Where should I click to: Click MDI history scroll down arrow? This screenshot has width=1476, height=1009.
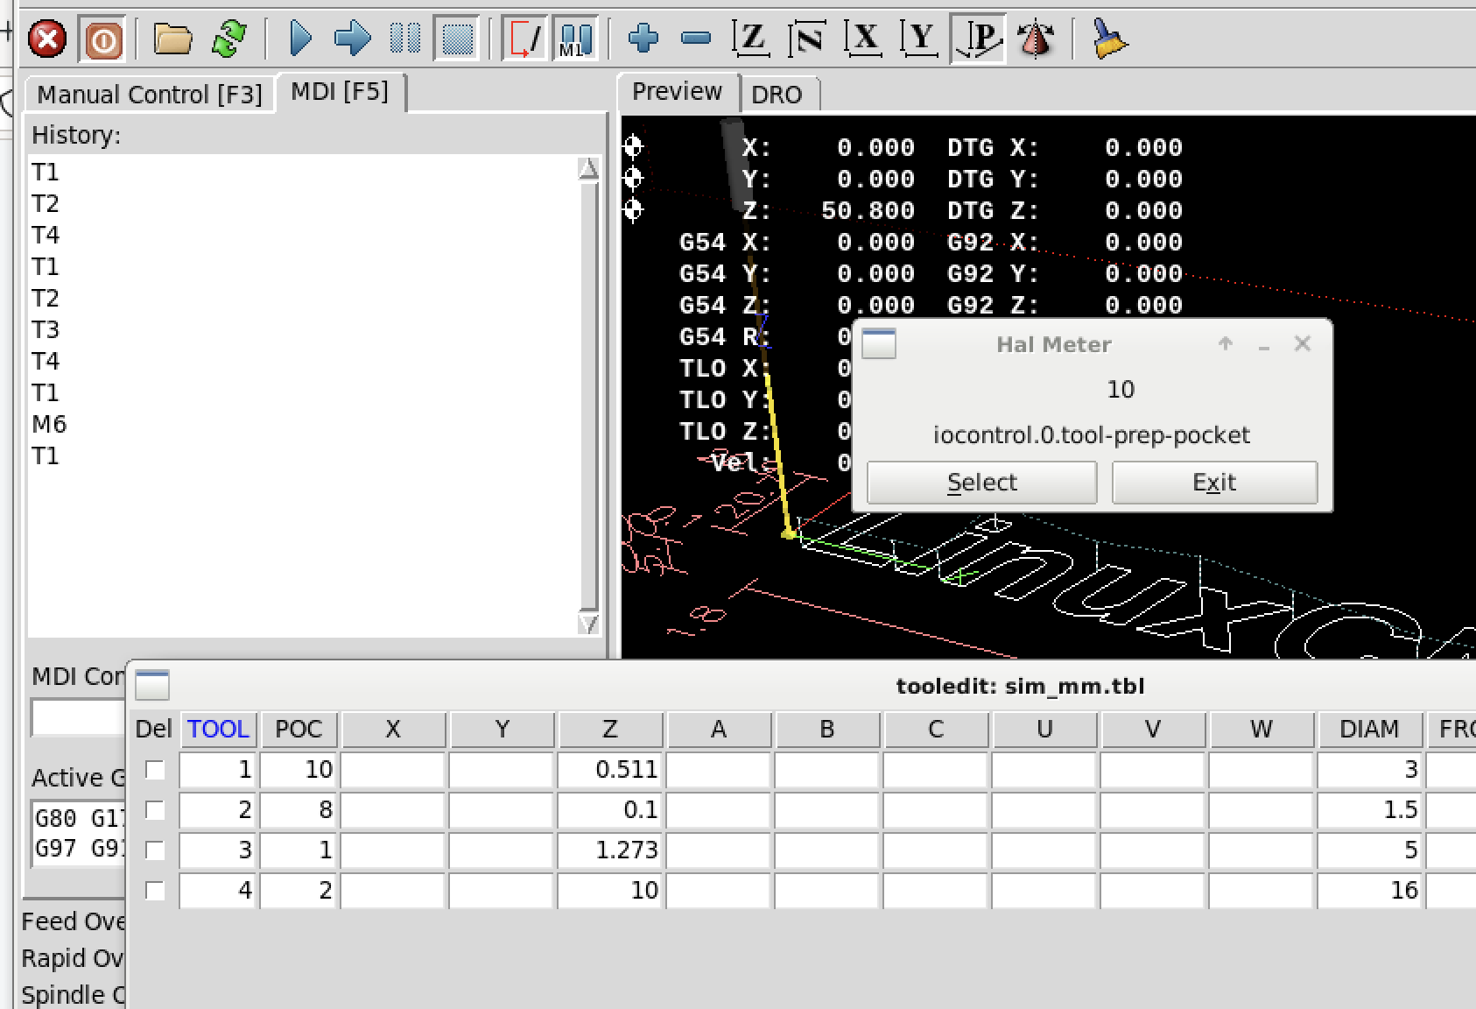coord(589,624)
